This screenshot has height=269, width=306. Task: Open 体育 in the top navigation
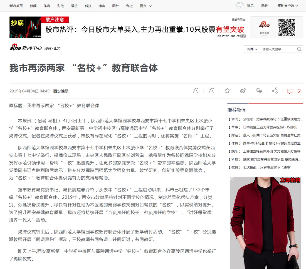47,6
